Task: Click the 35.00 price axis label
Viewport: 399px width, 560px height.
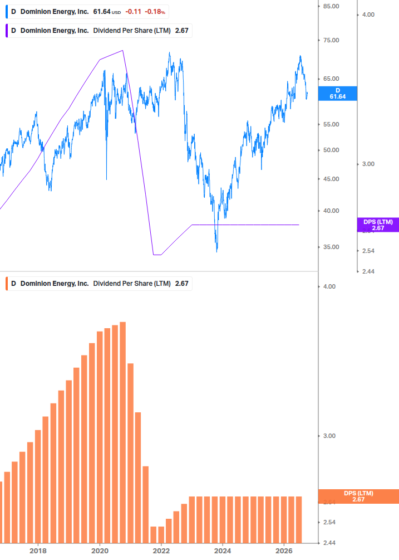Action: (x=331, y=247)
